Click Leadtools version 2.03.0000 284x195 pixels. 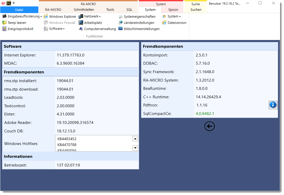pos(66,98)
